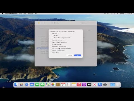The width and height of the screenshot is (134, 101).
Task: Open Launchpad in the dock
Action: coord(21,85)
